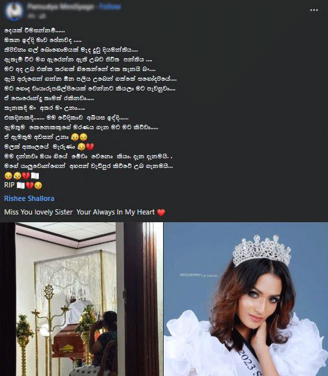Open the three-dot post options menu
Screen dimensions: 328x376
pyautogui.click(x=314, y=10)
